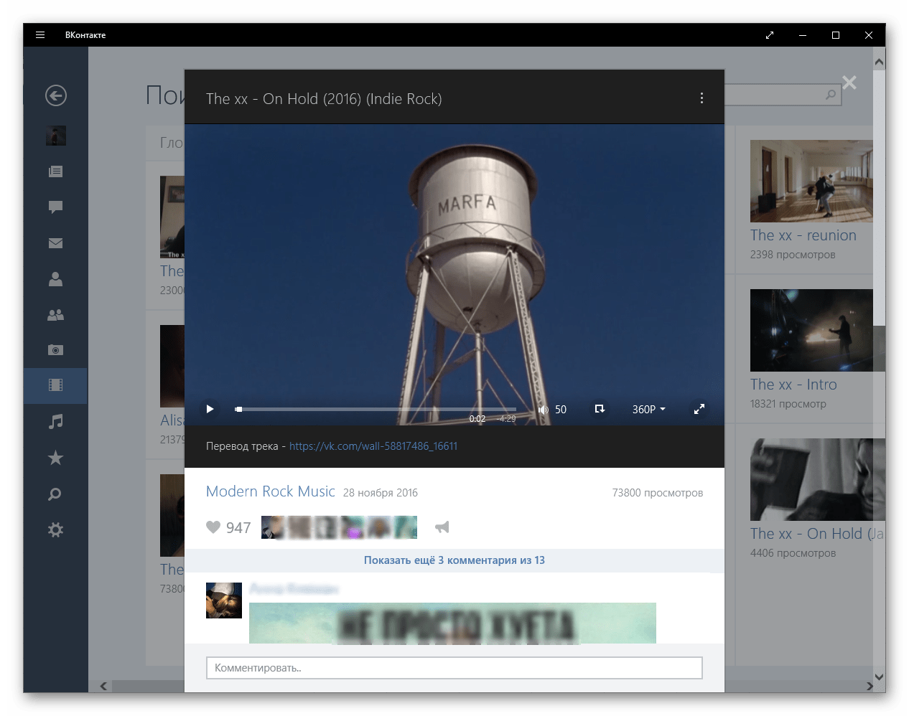
Task: Click the 73800 просмотров view count
Action: (658, 493)
